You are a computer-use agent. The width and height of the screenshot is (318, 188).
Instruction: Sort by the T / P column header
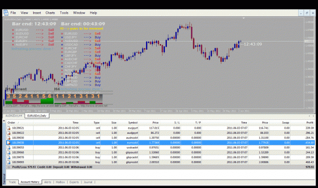pos(198,123)
